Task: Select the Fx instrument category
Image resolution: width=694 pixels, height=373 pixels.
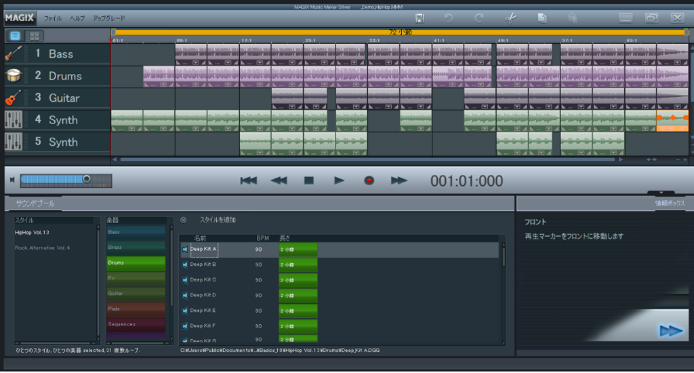Action: coord(136,278)
